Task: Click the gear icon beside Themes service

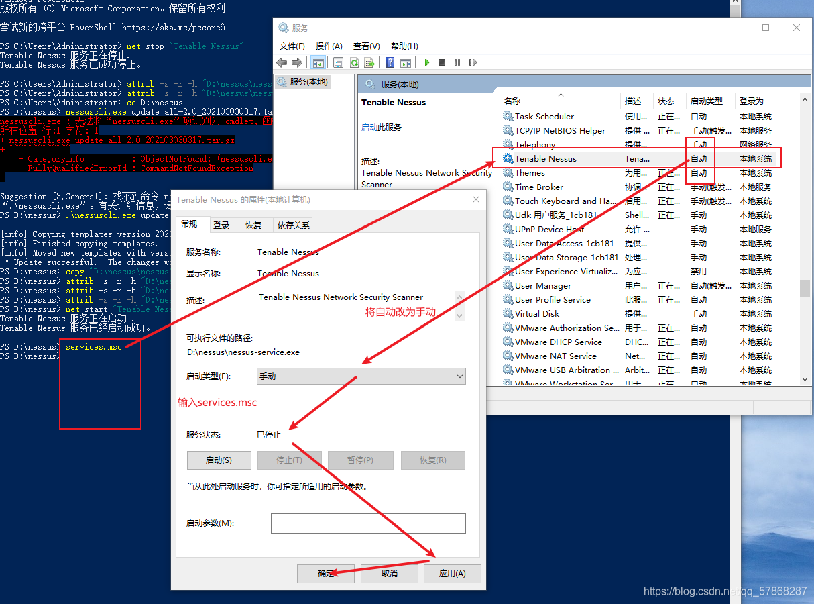Action: (x=508, y=172)
